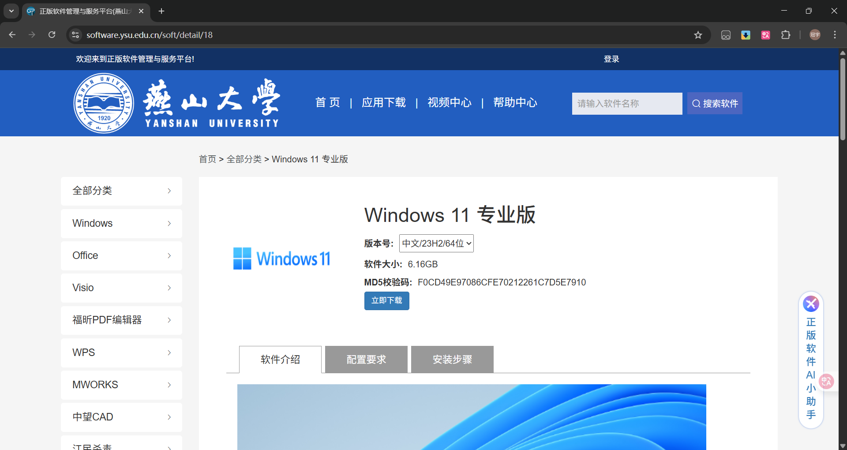The image size is (847, 450).
Task: Open the Extensions puzzle icon
Action: [786, 35]
